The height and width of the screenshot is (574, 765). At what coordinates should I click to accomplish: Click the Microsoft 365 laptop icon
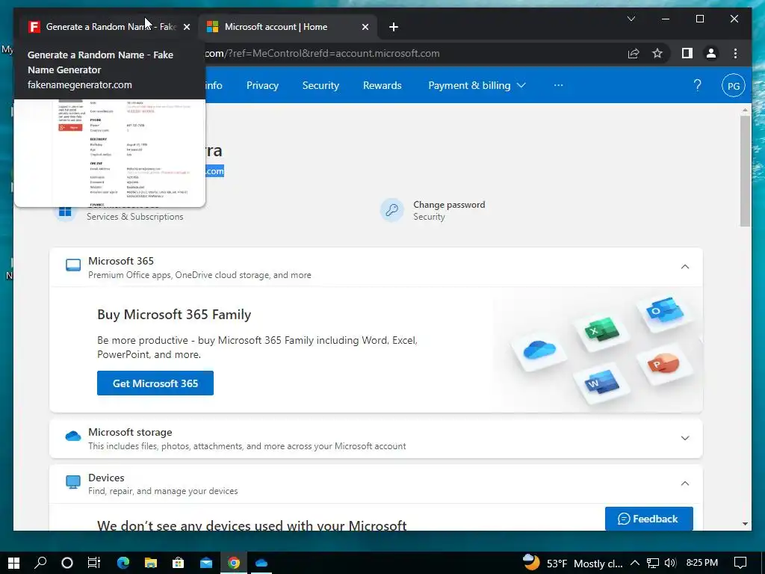point(73,265)
